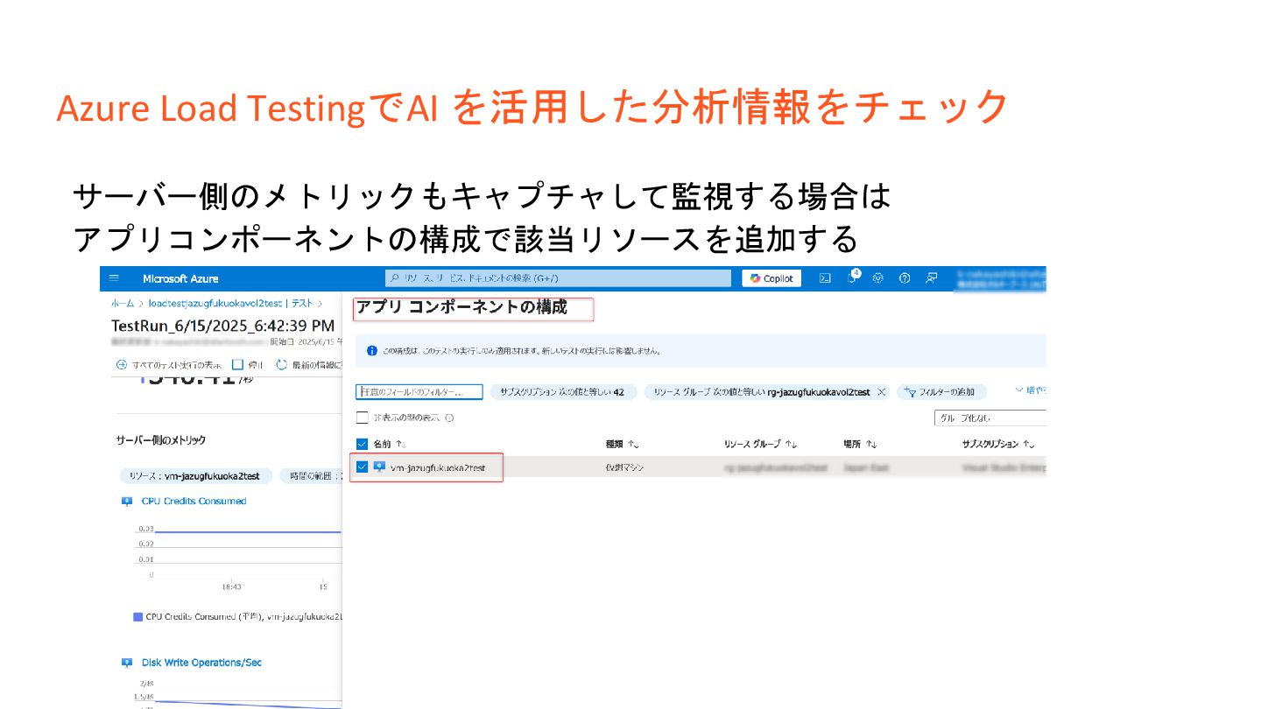Open the Disk Write Operations/Sec chart title
The width and height of the screenshot is (1261, 709).
pyautogui.click(x=201, y=663)
